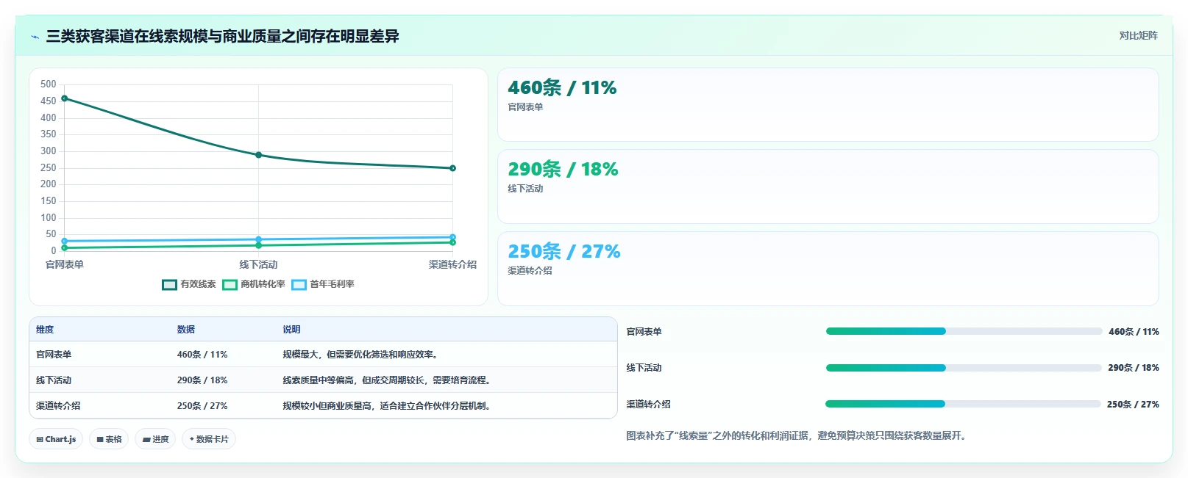Select the 官网表单 table row cell
Image resolution: width=1188 pixels, height=478 pixels.
point(54,355)
